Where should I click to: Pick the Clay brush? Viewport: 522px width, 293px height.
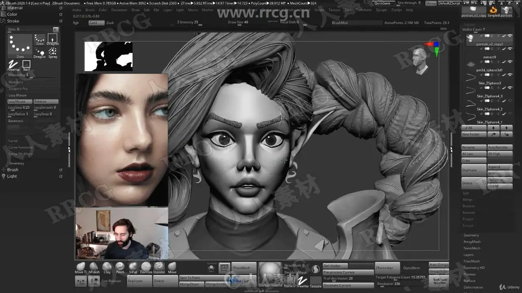(107, 268)
